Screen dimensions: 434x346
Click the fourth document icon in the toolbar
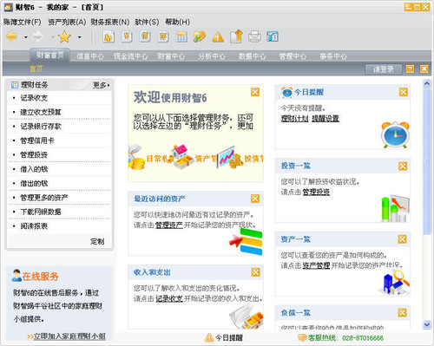(x=163, y=36)
